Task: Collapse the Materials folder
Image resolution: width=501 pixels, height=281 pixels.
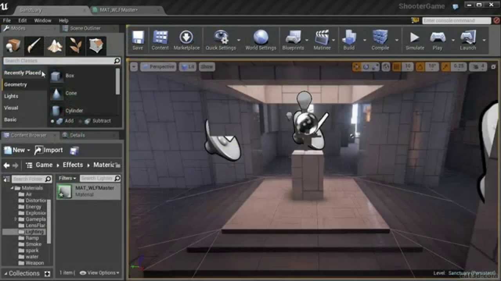Action: 11,188
